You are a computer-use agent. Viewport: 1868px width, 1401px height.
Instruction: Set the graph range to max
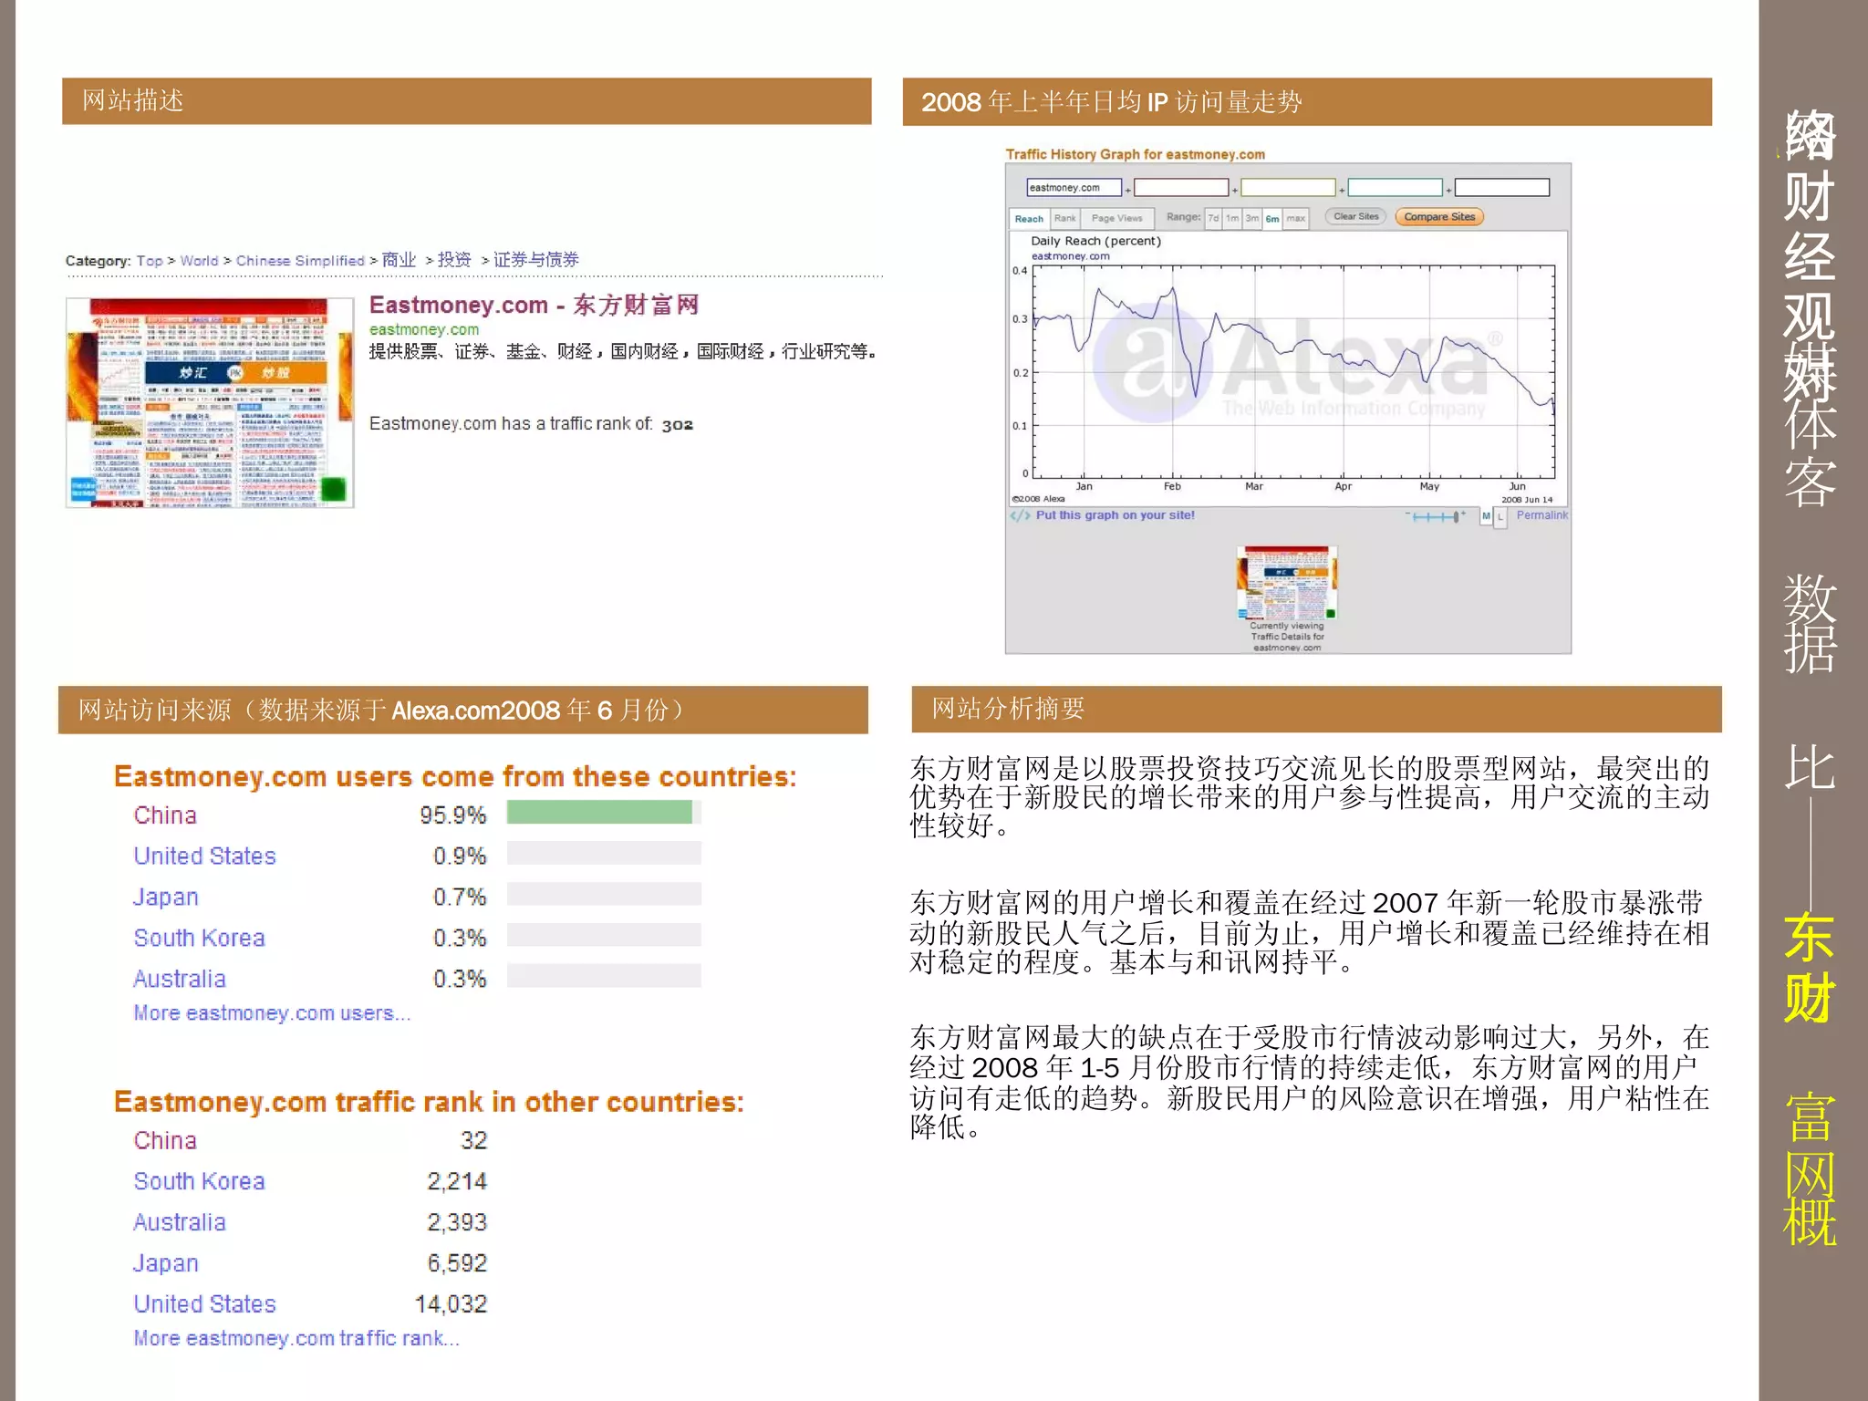pyautogui.click(x=1295, y=219)
